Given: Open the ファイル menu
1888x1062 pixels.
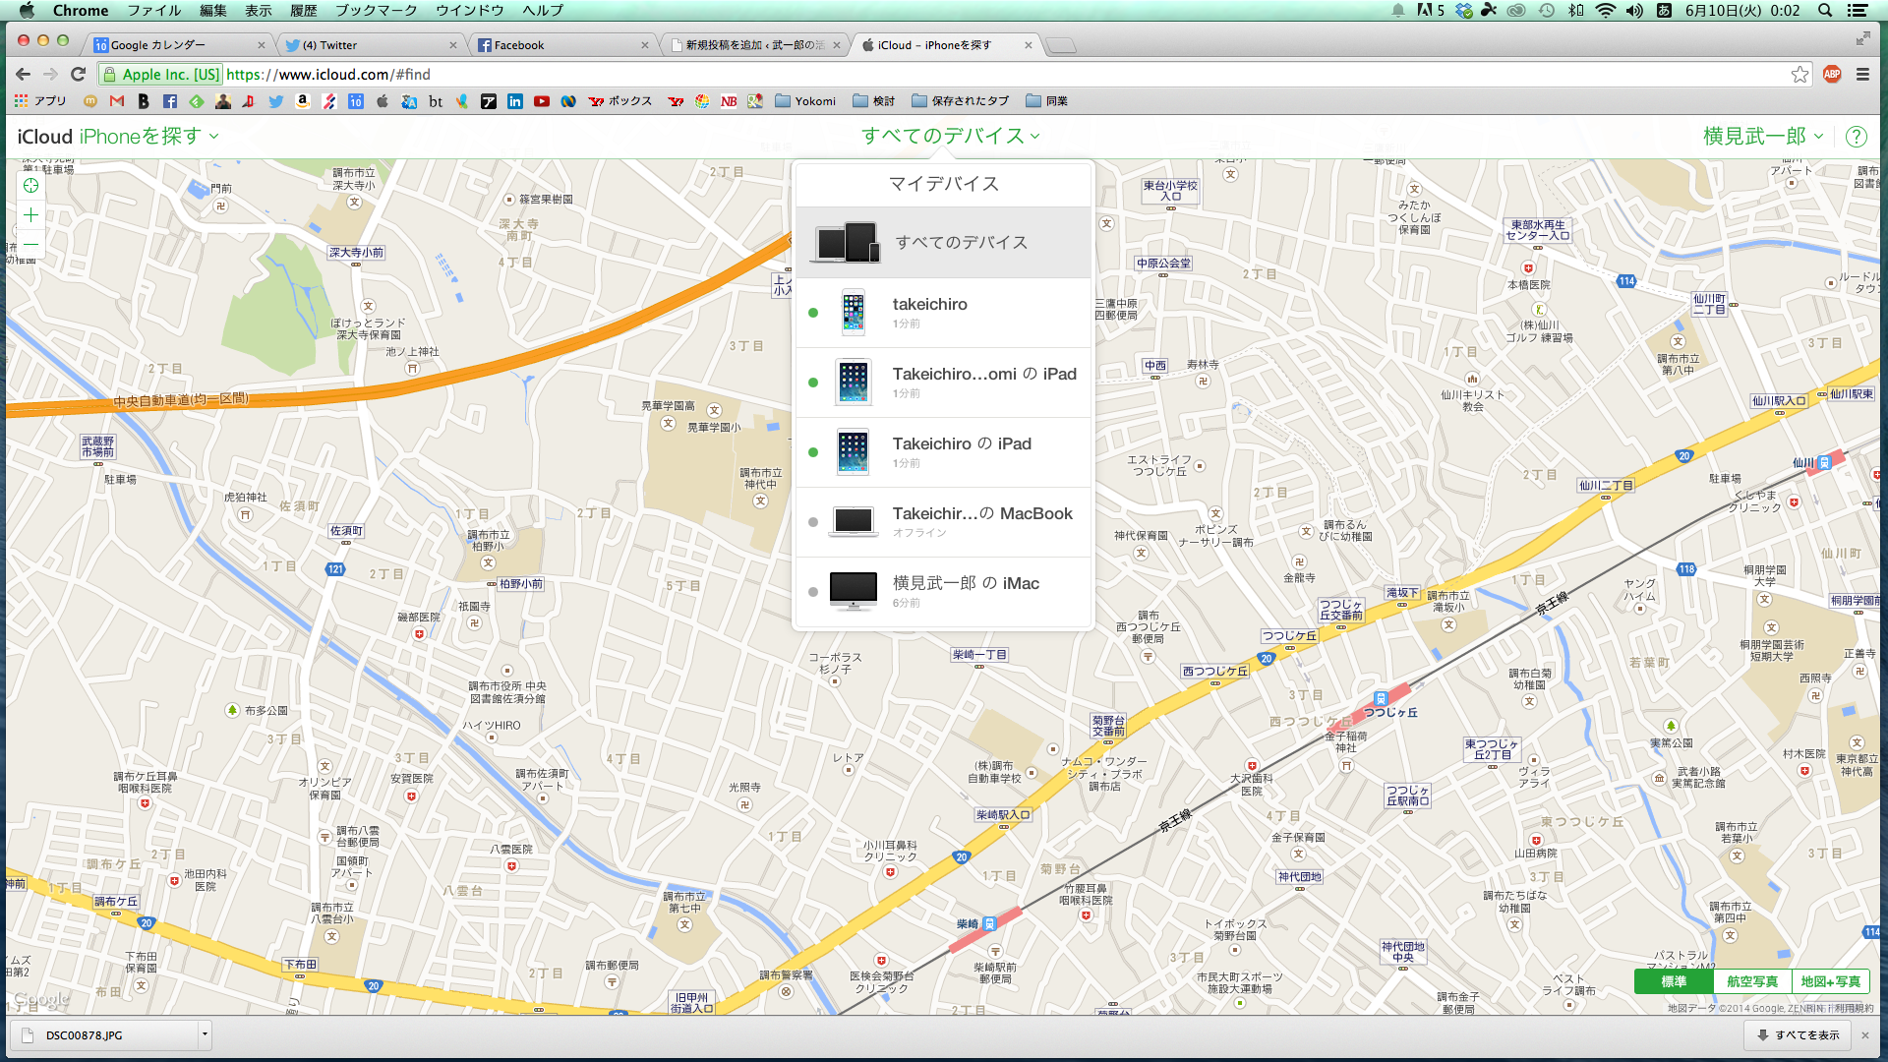Looking at the screenshot, I should point(154,11).
